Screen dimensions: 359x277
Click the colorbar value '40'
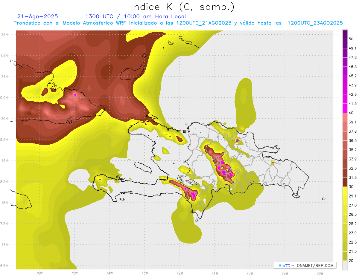pos(351,113)
